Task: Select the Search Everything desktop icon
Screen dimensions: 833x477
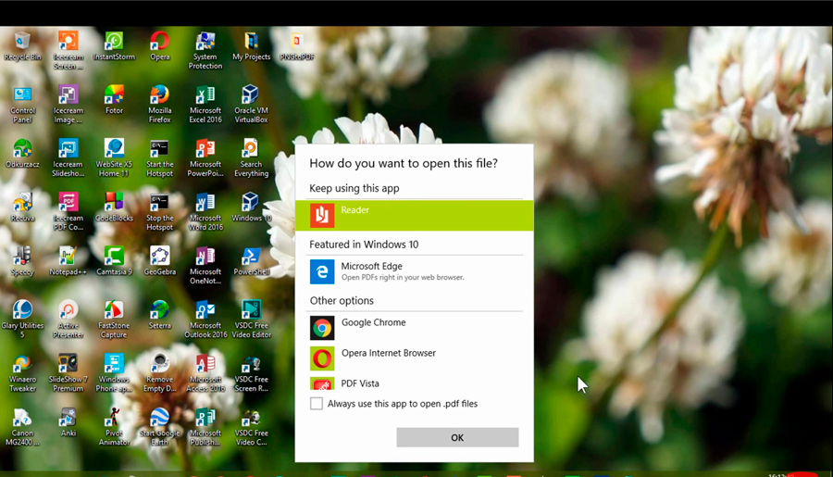Action: [x=251, y=158]
